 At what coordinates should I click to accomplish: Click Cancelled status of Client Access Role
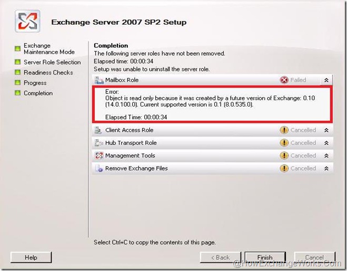[303, 130]
